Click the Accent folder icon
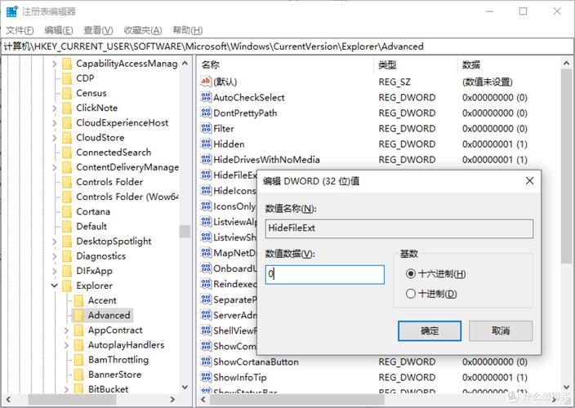The width and height of the screenshot is (575, 408). click(78, 300)
